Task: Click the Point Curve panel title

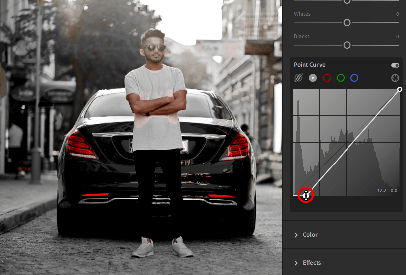Action: [310, 65]
